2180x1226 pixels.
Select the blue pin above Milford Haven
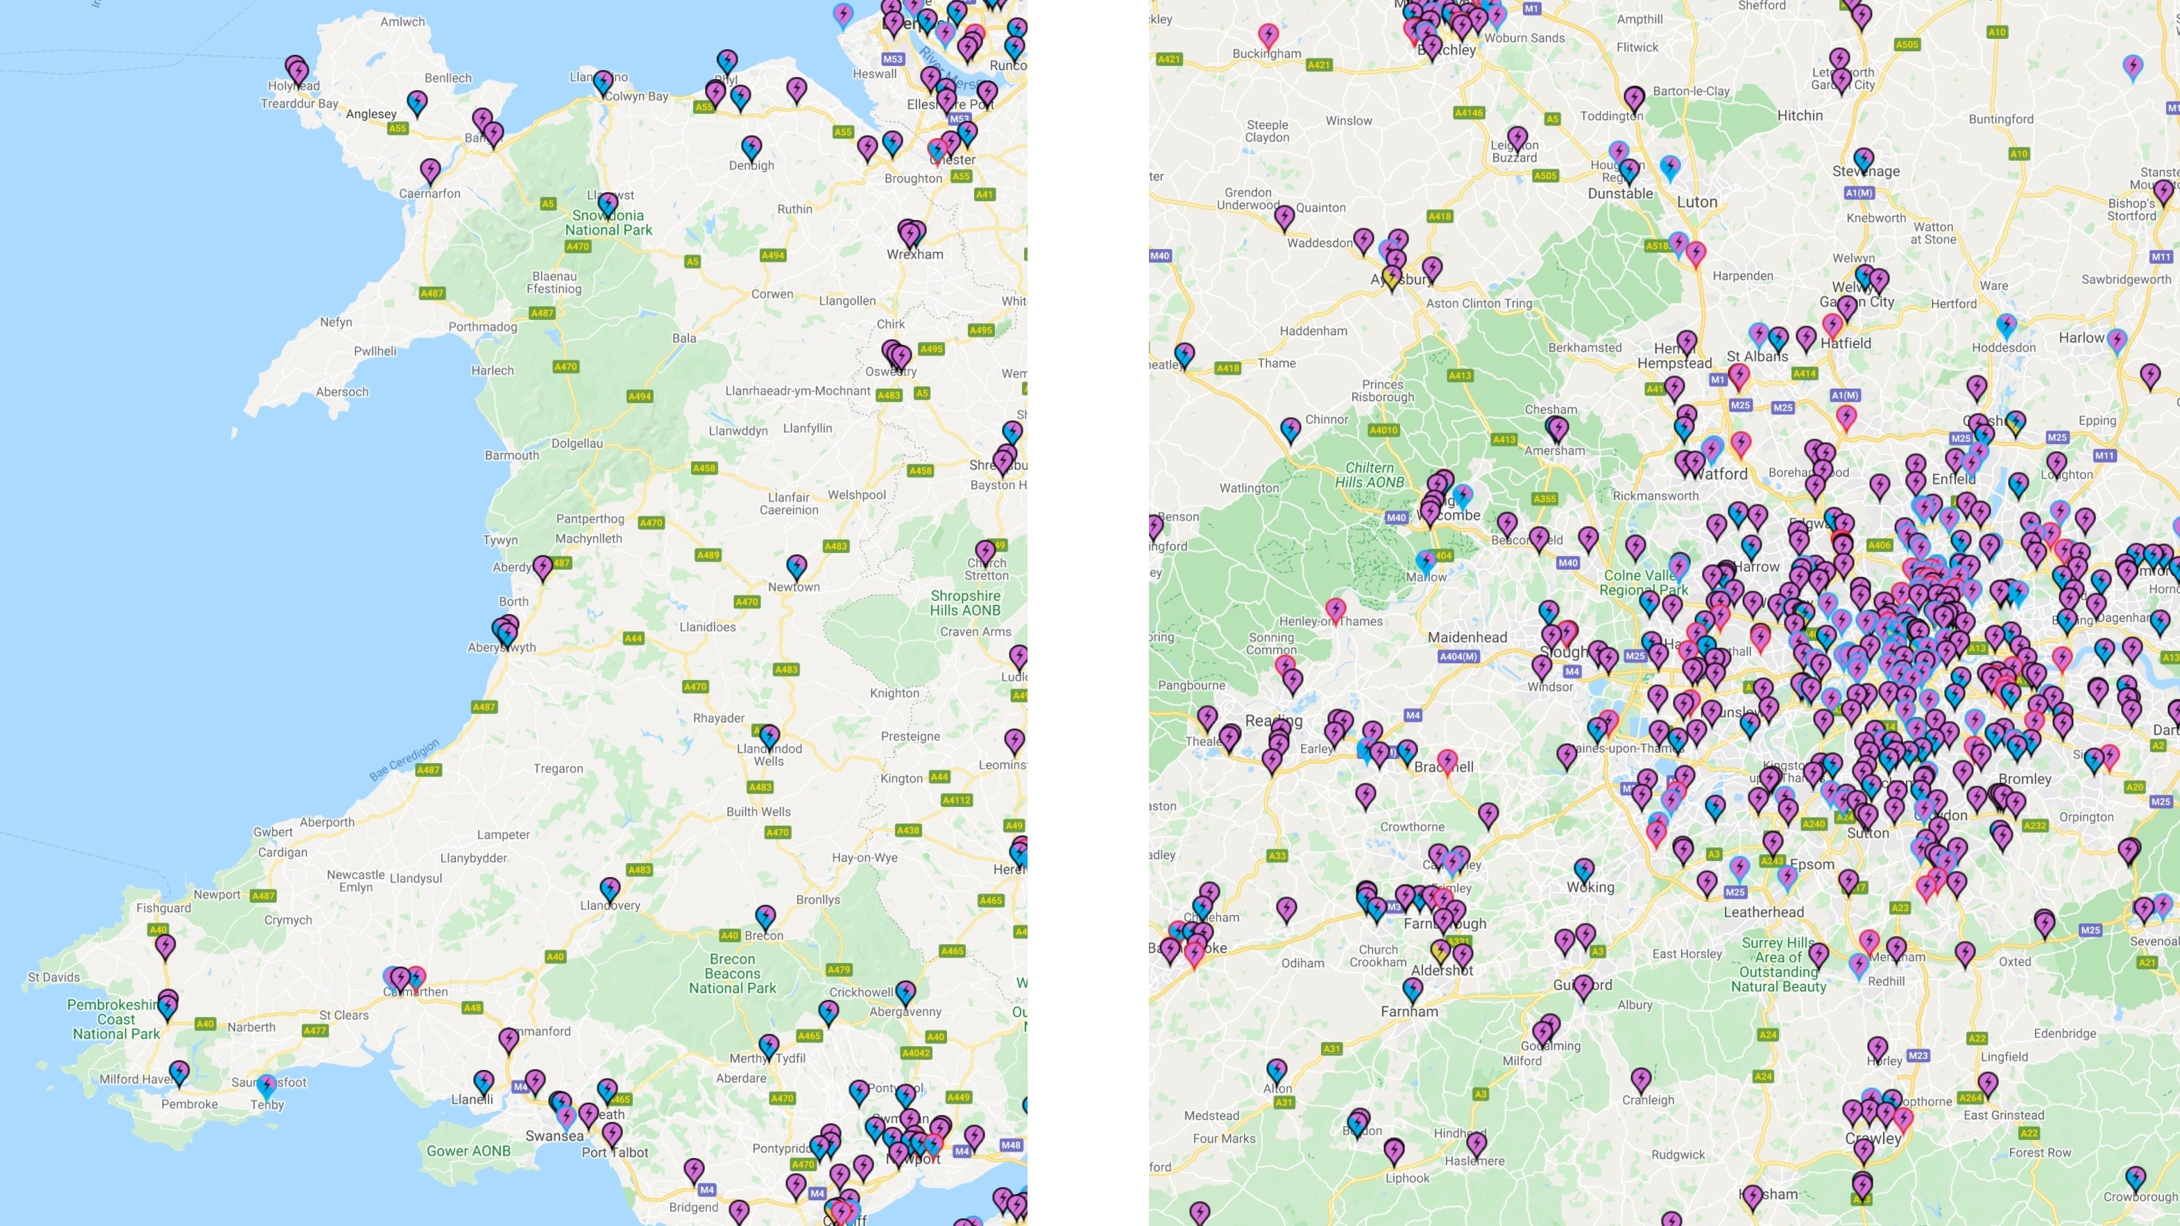178,1073
